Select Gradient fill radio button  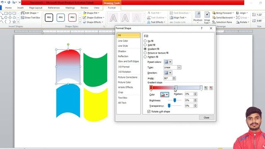coord(145,49)
